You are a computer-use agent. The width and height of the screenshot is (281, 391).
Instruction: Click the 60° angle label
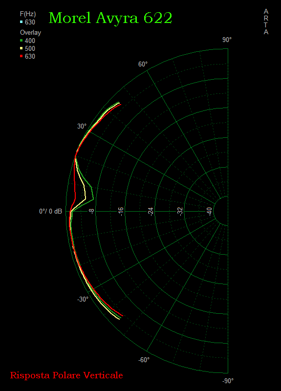coord(143,65)
